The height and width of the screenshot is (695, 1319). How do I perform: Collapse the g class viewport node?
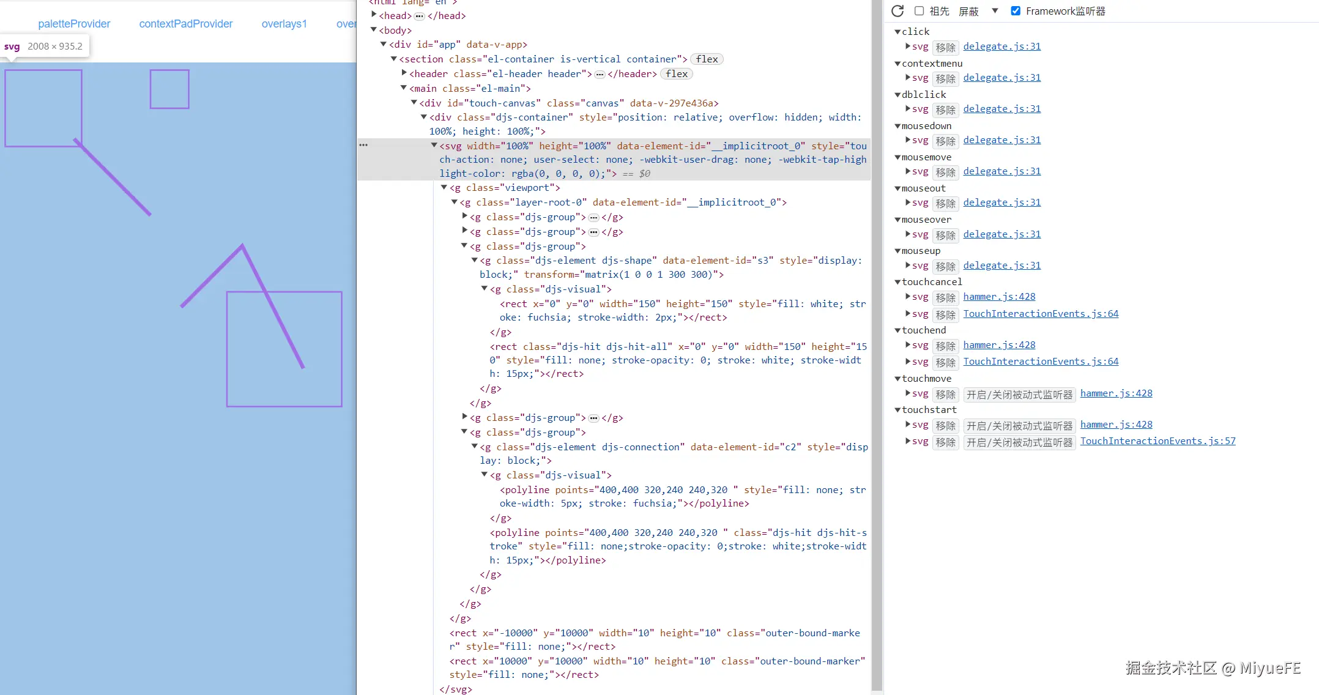coord(444,188)
